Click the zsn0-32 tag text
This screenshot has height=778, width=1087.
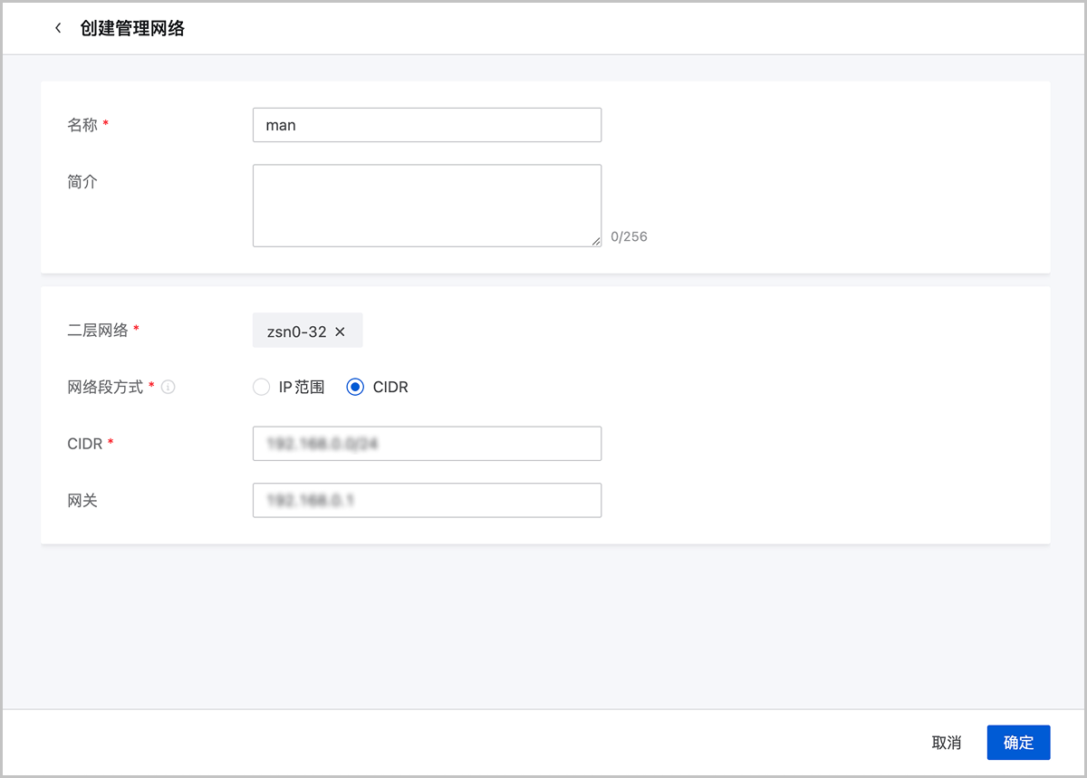point(295,331)
